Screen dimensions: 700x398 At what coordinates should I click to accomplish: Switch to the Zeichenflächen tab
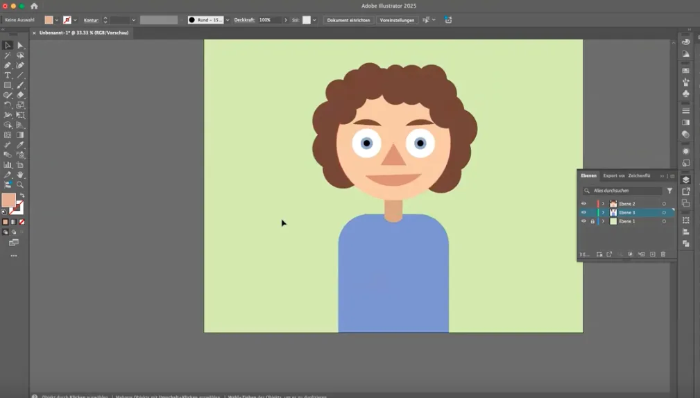tap(639, 176)
